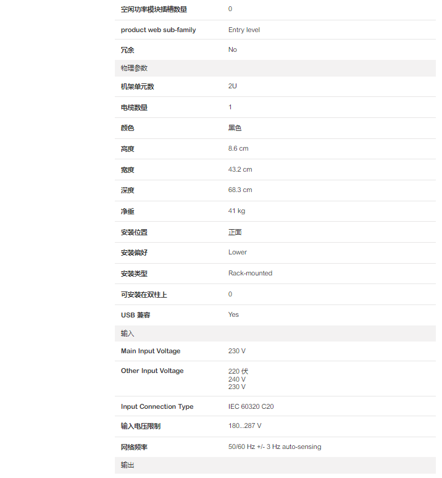The width and height of the screenshot is (442, 478).
Task: Select the 68.3 cm depth value
Action: click(240, 190)
